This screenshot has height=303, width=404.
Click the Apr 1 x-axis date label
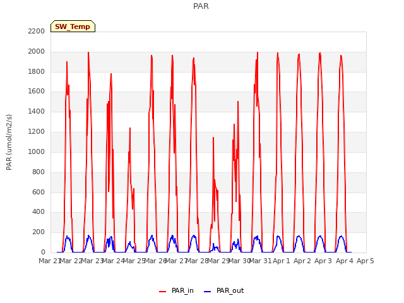pos(282,261)
